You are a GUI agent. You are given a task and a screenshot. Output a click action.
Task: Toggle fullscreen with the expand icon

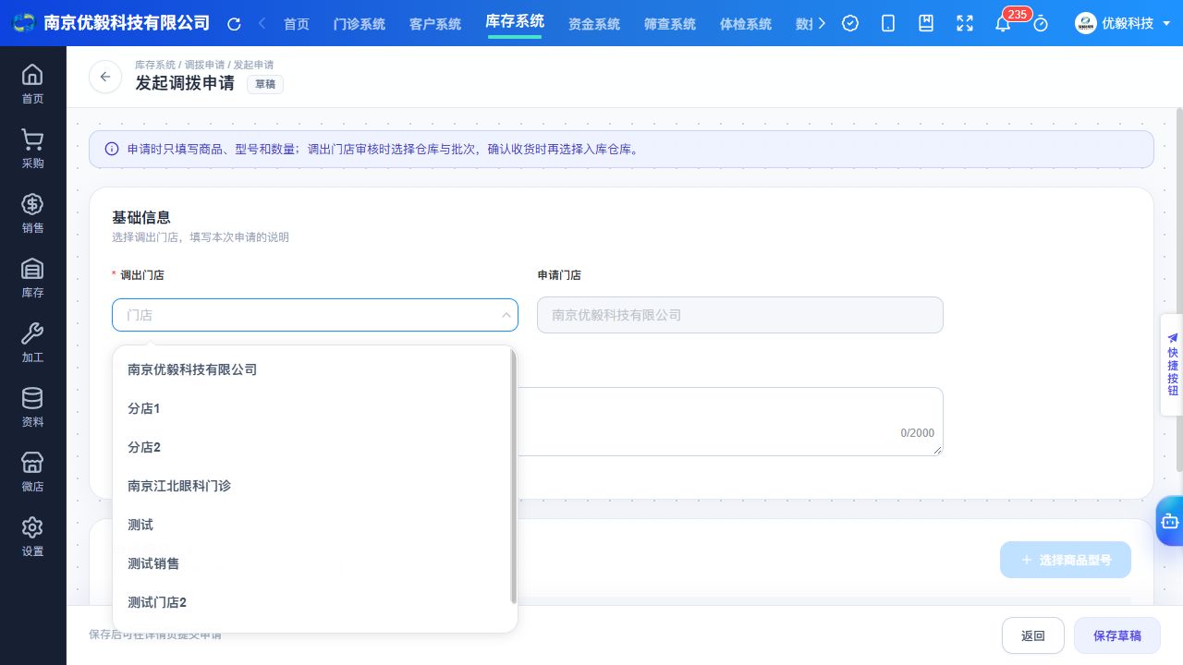(965, 24)
